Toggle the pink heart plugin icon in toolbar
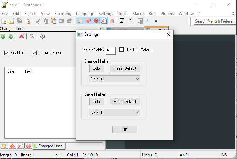Image resolution: width=237 pixels, height=159 pixels. click(88, 21)
